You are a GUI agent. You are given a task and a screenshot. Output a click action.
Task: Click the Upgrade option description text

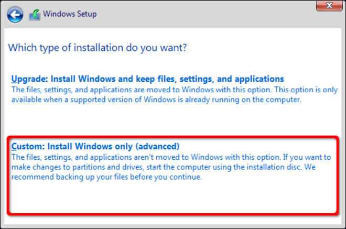pos(174,95)
